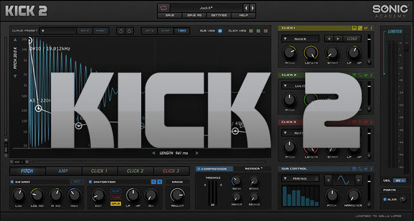Screen dimensions: 414x221
Task: Switch to the Click 2 tab
Action: (x=135, y=171)
